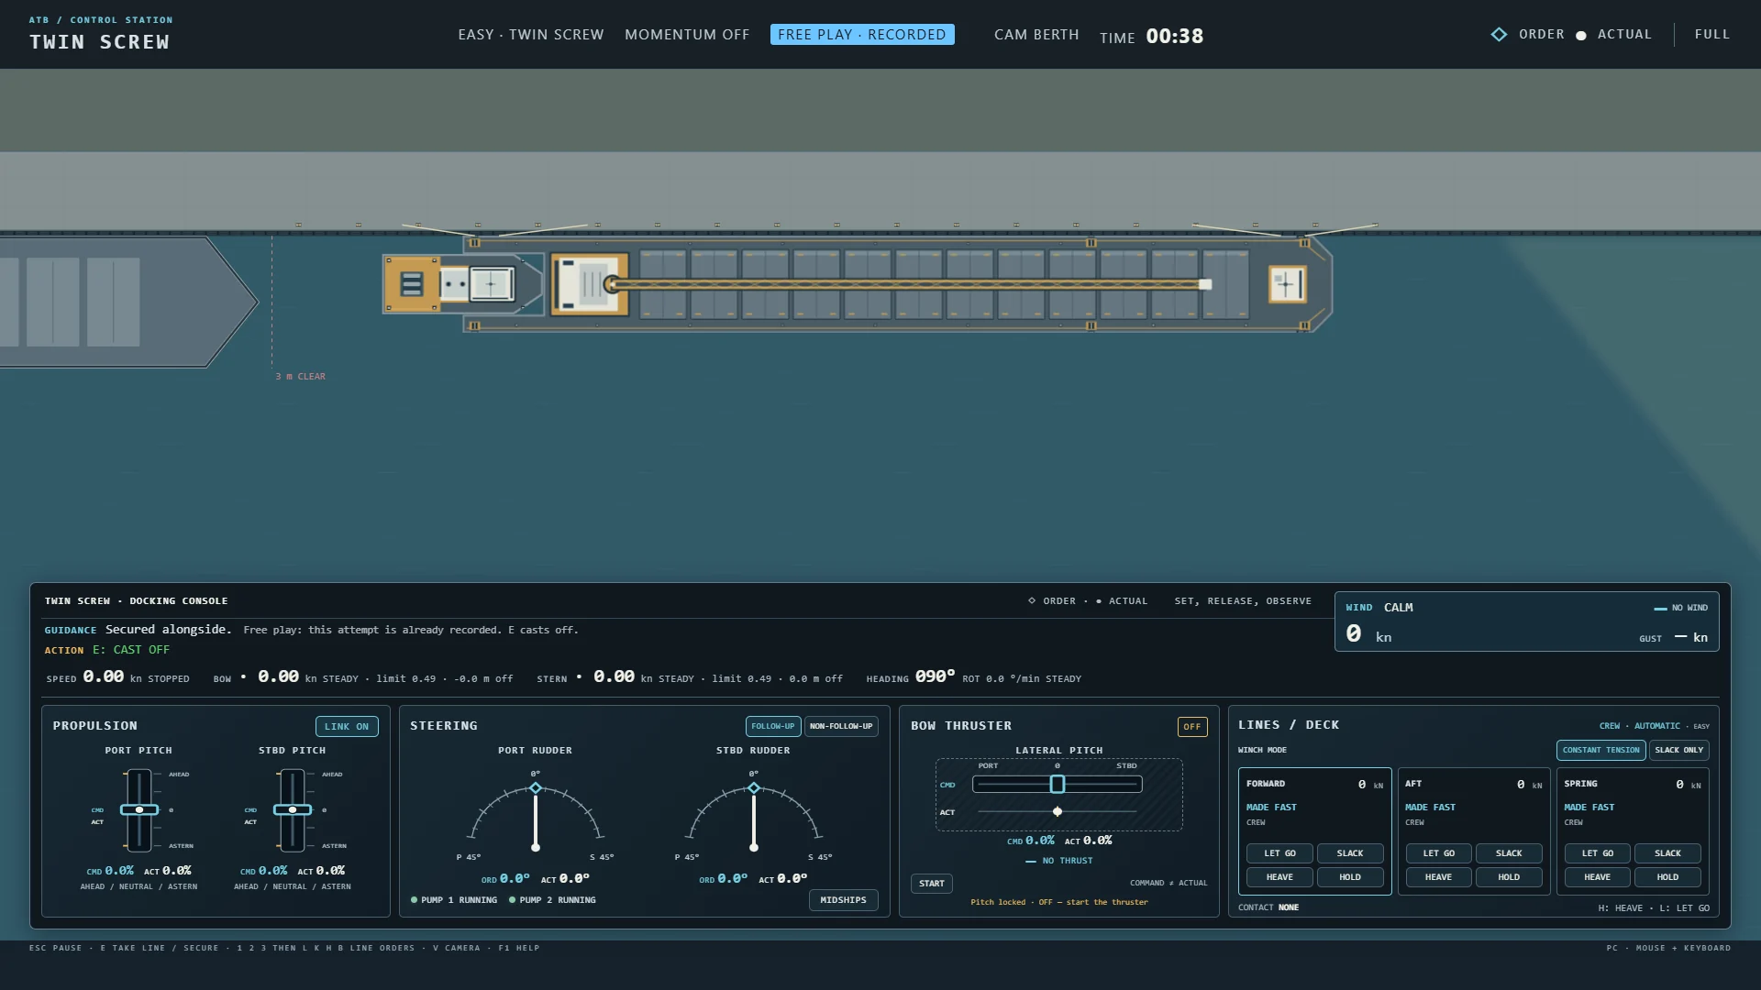The width and height of the screenshot is (1761, 990).
Task: Click EASY · TWIN SCREW mode label
Action: point(531,35)
